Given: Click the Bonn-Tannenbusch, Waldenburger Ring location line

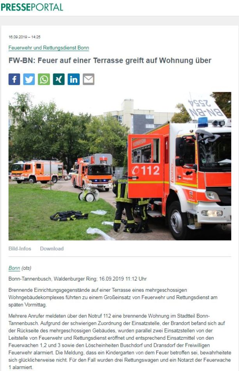Looking at the screenshot, I should click(x=78, y=279).
